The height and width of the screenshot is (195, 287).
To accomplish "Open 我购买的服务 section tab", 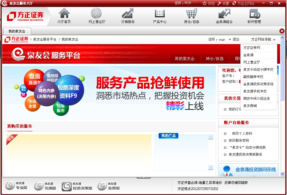I will [x=20, y=126].
